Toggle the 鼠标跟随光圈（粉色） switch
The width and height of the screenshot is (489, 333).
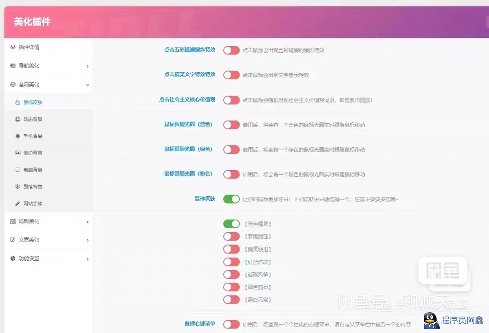[x=231, y=174]
